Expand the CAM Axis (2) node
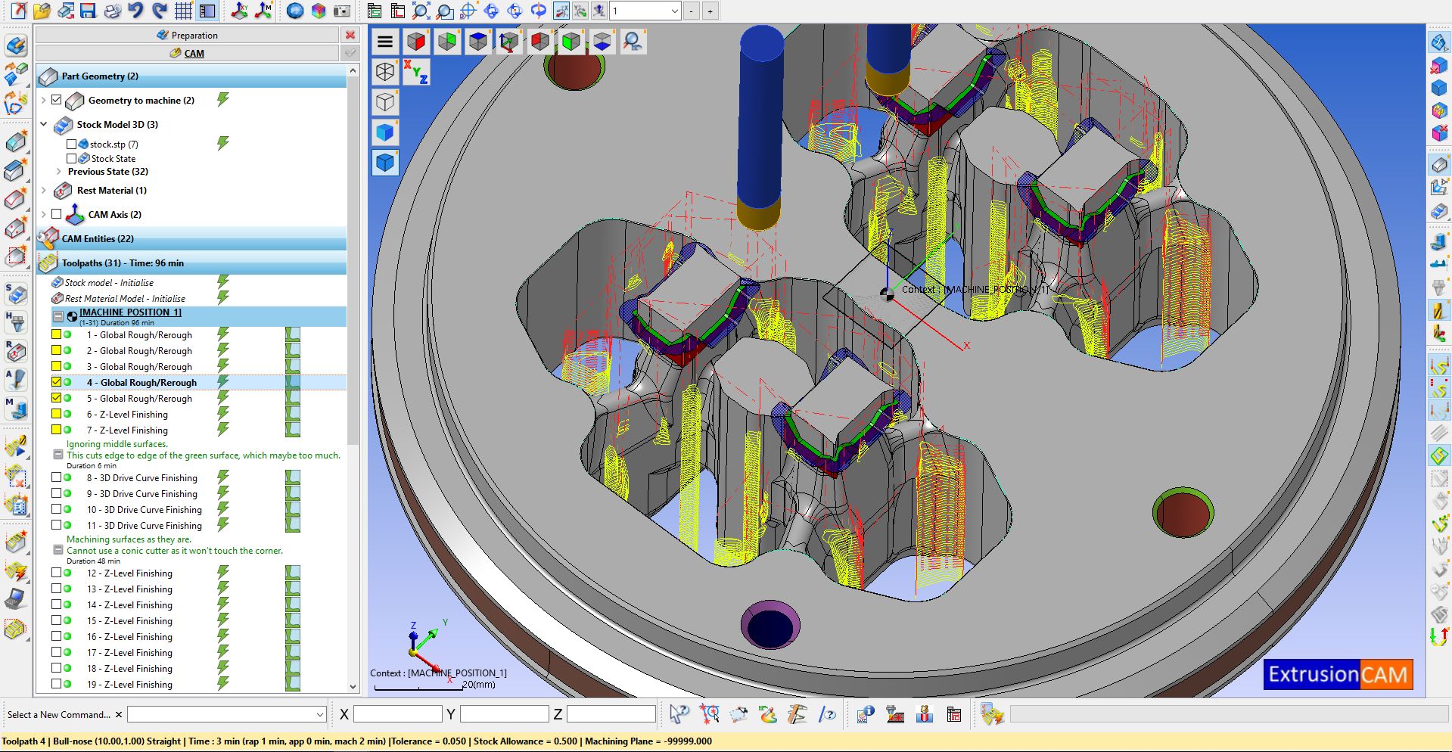This screenshot has height=752, width=1452. (x=43, y=214)
